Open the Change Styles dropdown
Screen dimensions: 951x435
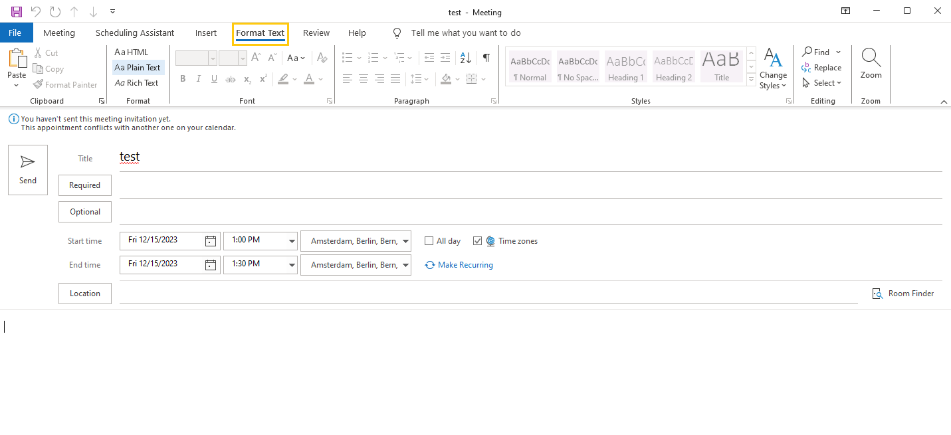pyautogui.click(x=773, y=69)
